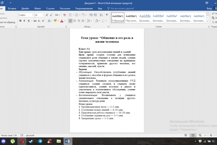Click the Вход sign-in link

click(x=209, y=8)
